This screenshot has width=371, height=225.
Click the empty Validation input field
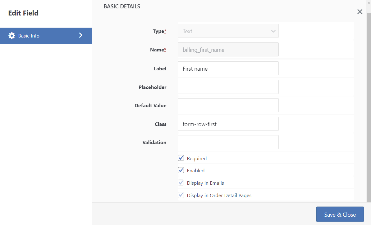[x=228, y=142]
